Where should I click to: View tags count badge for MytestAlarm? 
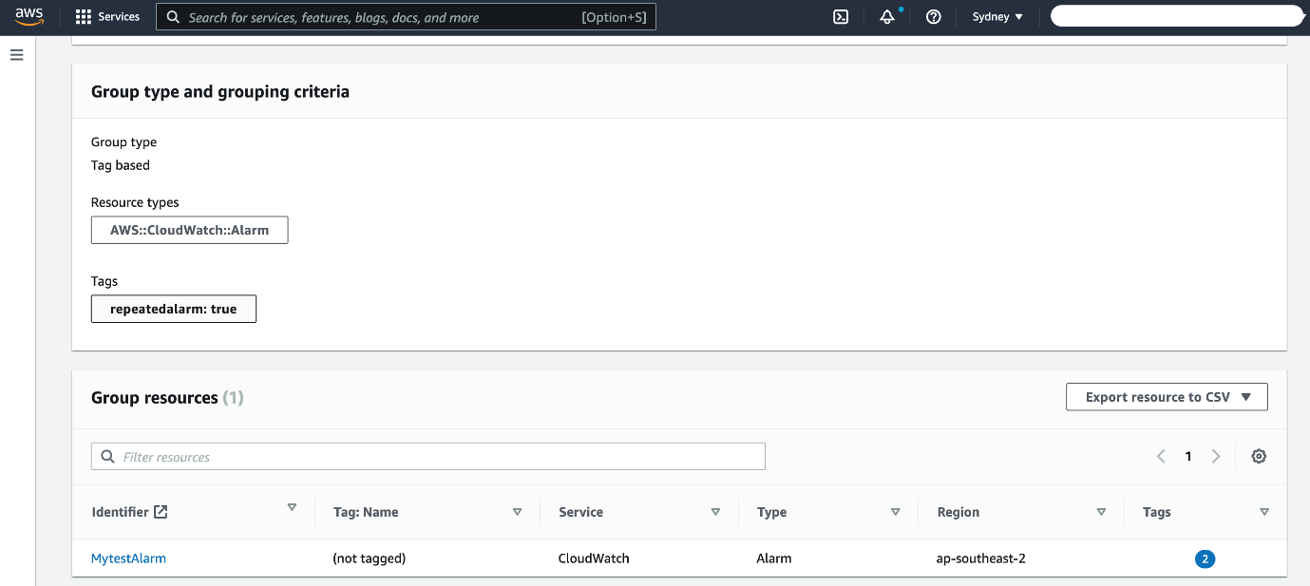click(x=1205, y=558)
